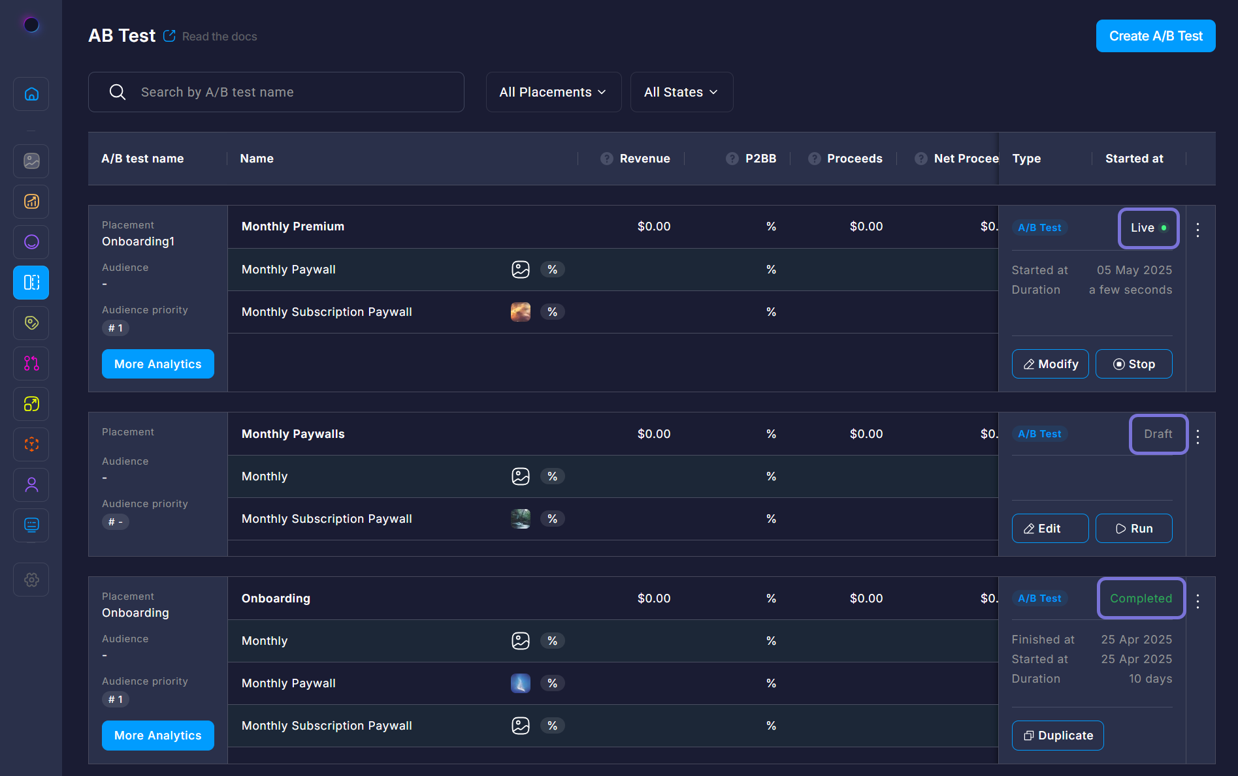The height and width of the screenshot is (776, 1238).
Task: Duplicate the completed Onboarding test
Action: 1057,736
